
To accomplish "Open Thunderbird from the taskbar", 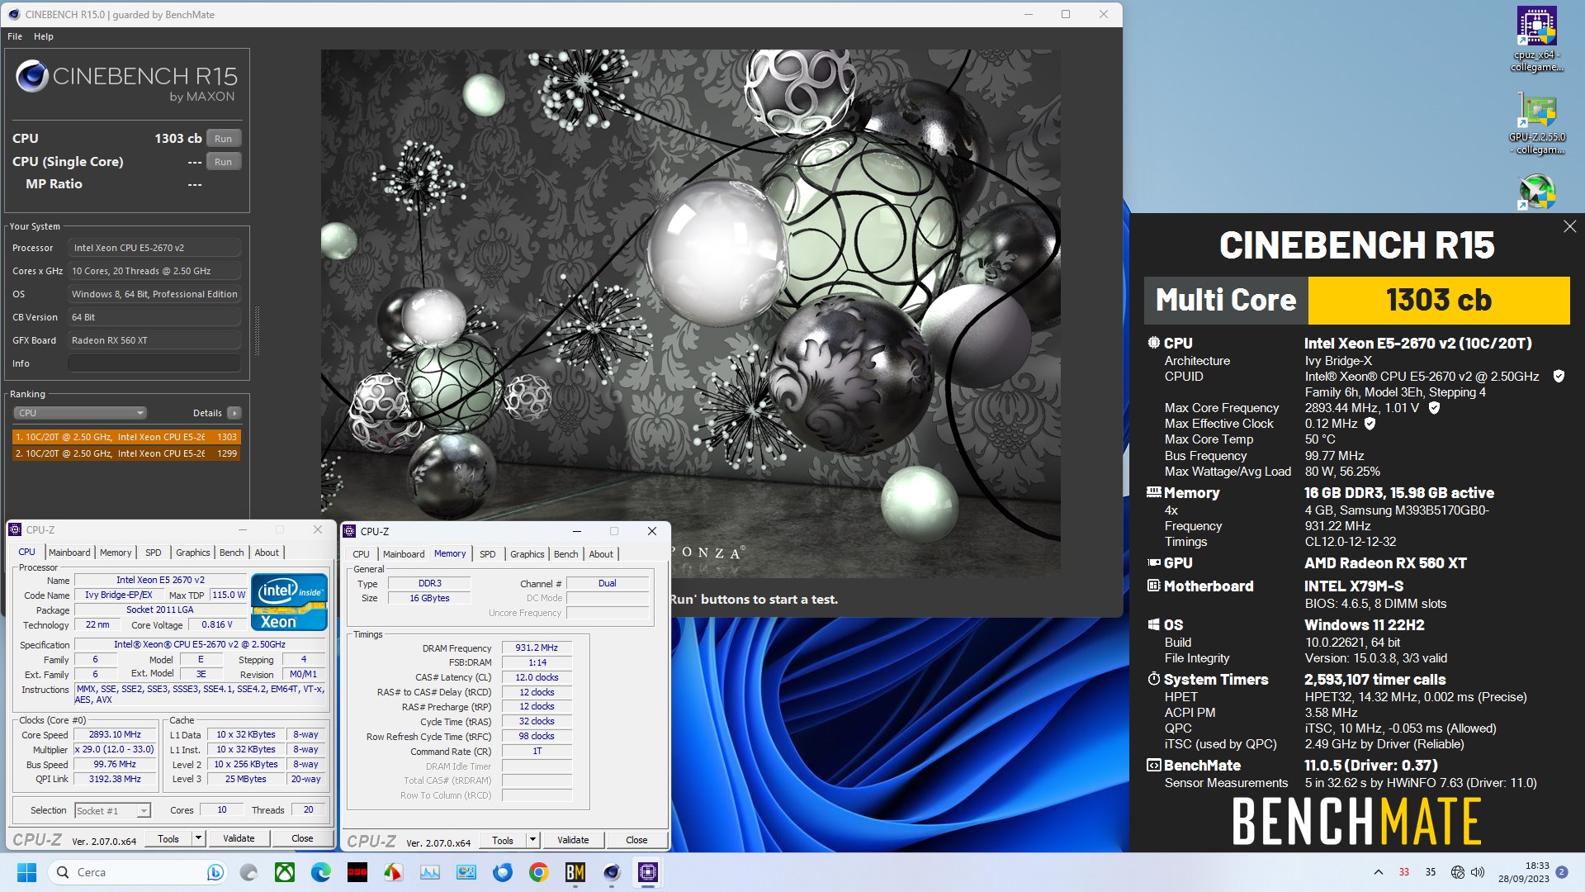I will coord(503,872).
